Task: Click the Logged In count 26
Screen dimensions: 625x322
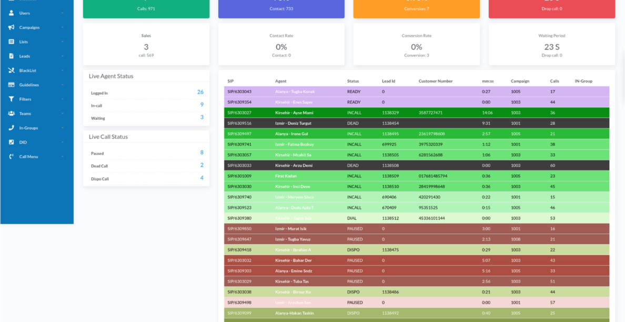Action: pos(200,92)
